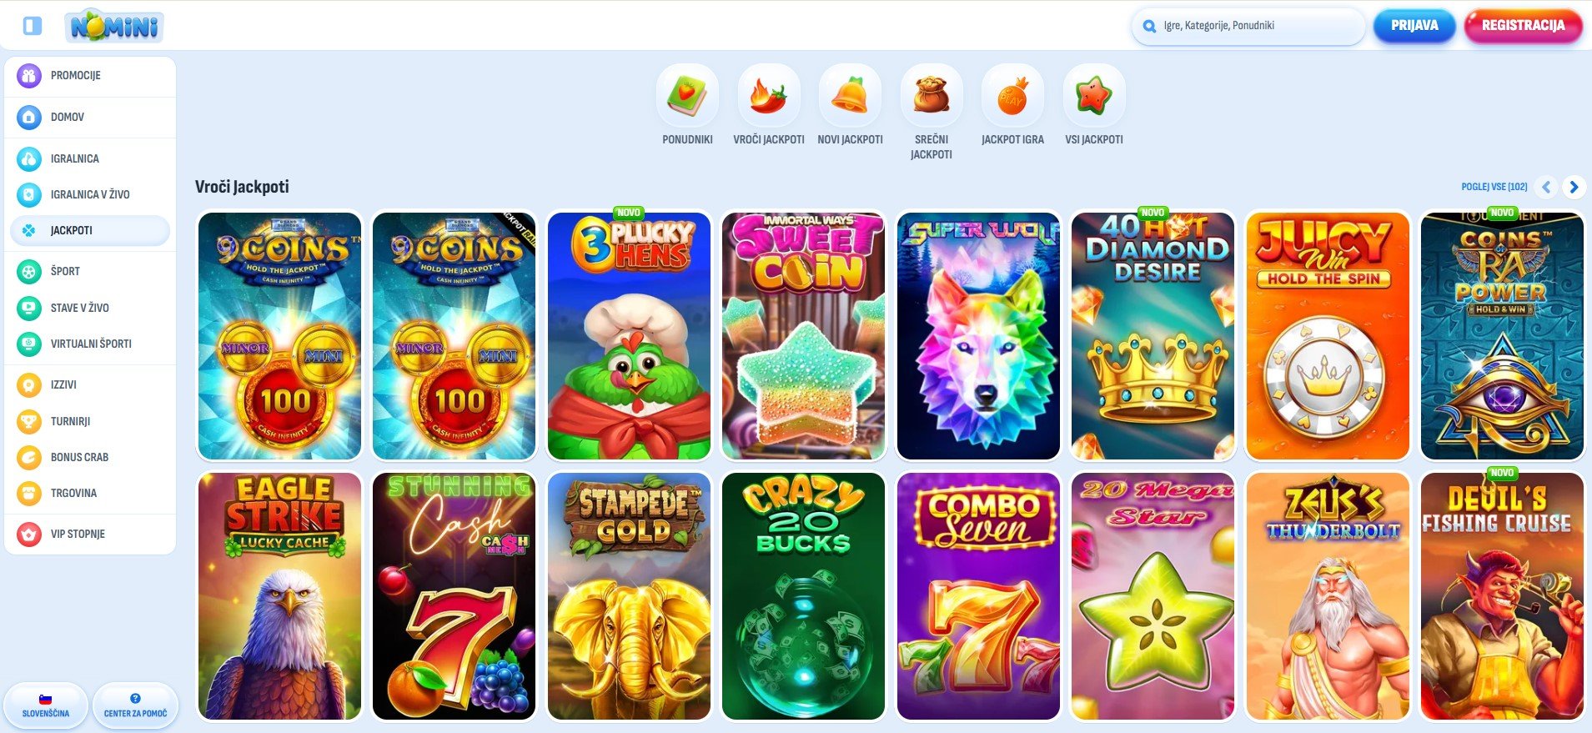Collapse the sidebar with the panel toggle icon
This screenshot has height=733, width=1592.
33,26
